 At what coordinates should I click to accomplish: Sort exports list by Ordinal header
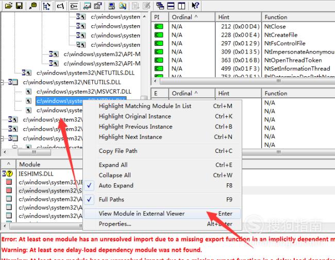192,93
